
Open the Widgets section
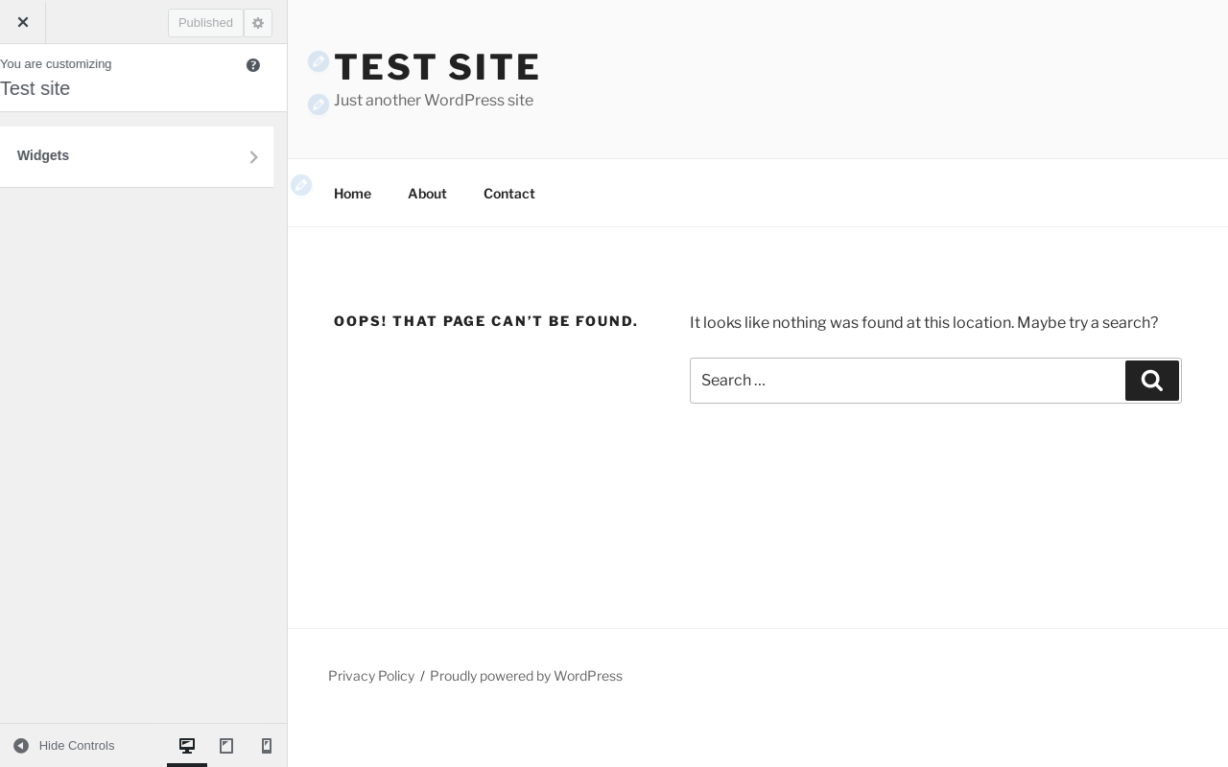click(136, 156)
